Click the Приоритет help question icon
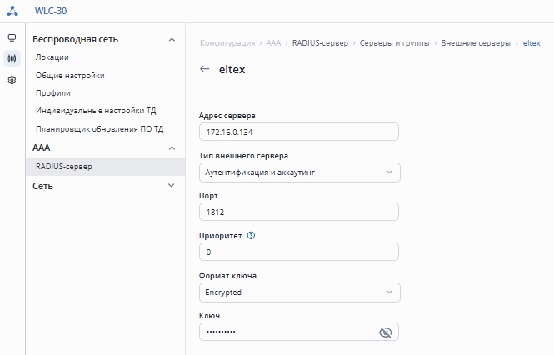 (252, 235)
